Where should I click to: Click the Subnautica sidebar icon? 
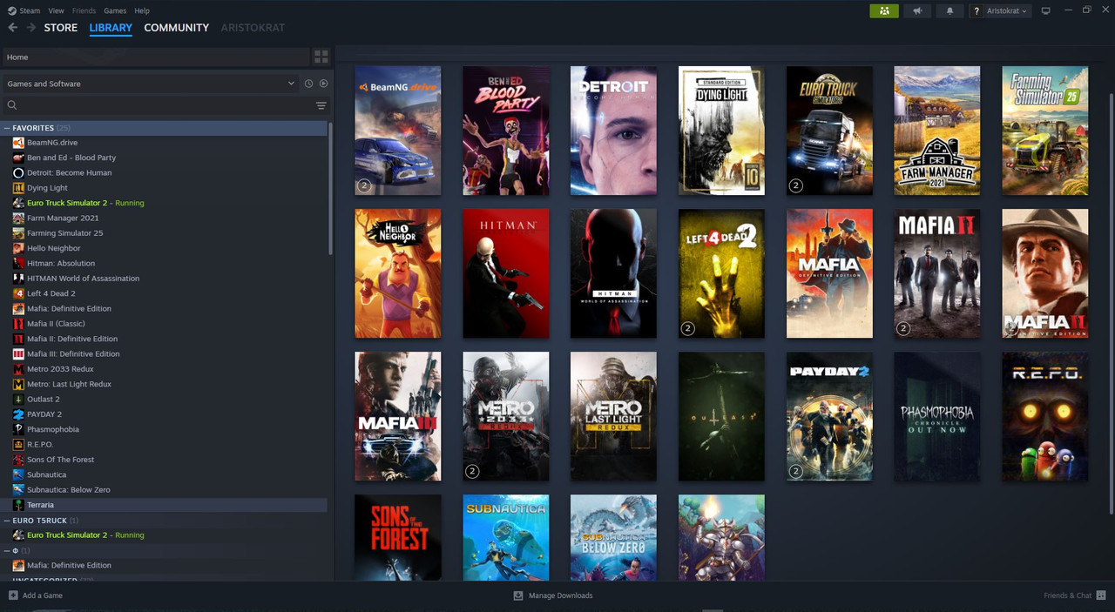(18, 474)
